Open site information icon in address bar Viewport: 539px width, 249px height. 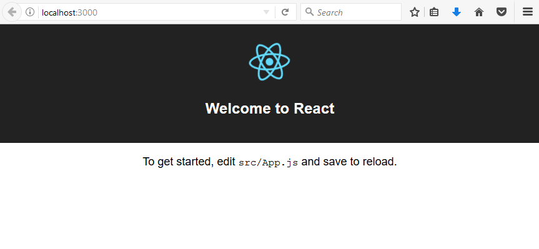point(30,12)
